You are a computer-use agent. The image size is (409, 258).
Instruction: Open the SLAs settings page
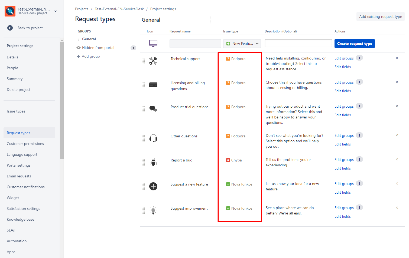point(11,230)
